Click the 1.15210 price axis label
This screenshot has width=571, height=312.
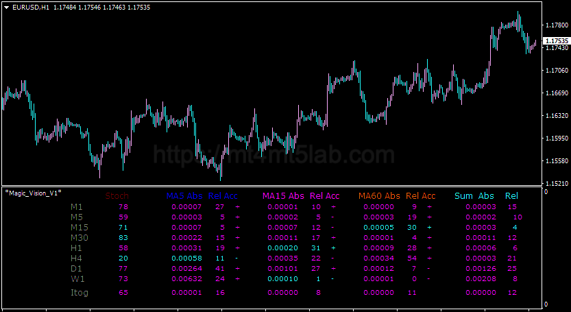click(x=557, y=183)
